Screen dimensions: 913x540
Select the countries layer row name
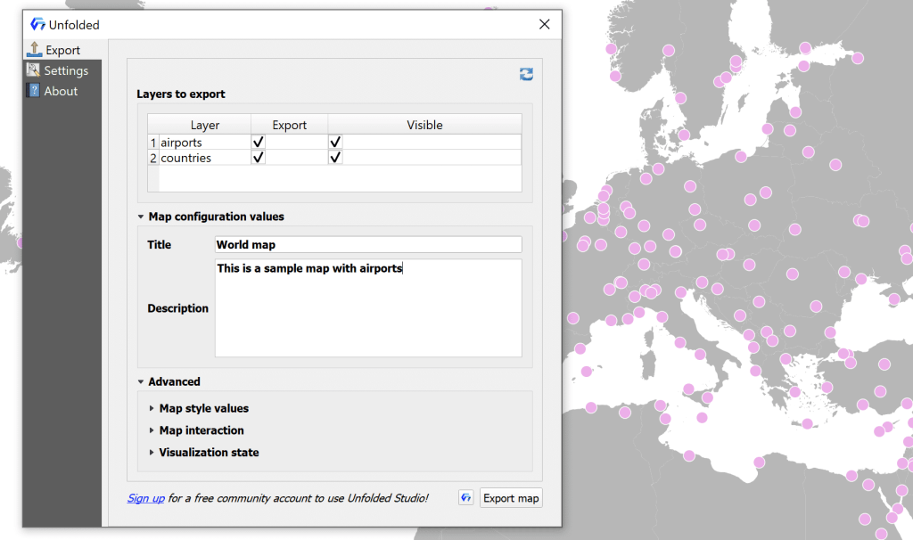point(204,158)
